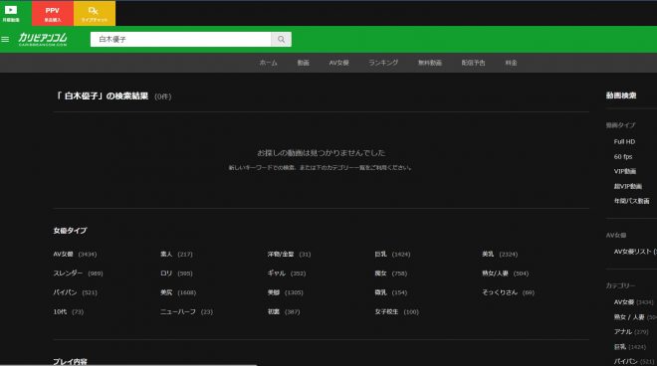Click the お探しの動画は見つかりませんでした message

(321, 153)
